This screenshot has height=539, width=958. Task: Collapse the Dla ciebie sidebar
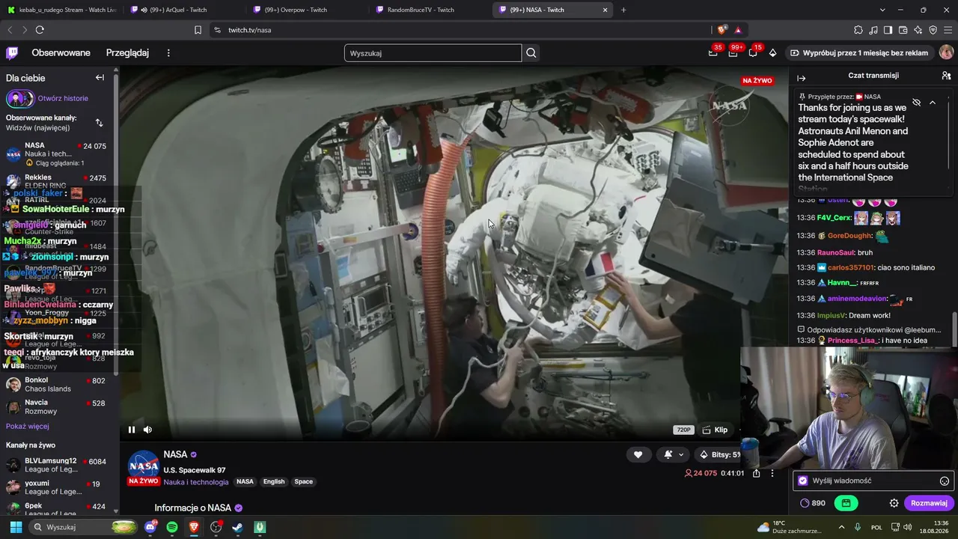pos(100,78)
